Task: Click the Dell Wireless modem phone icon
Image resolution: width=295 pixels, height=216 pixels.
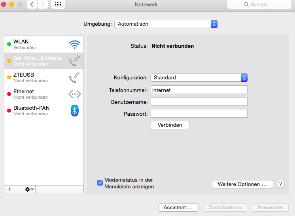Action: [x=74, y=61]
